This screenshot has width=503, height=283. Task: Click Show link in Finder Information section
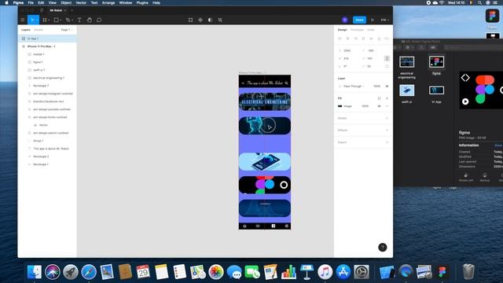(x=498, y=145)
